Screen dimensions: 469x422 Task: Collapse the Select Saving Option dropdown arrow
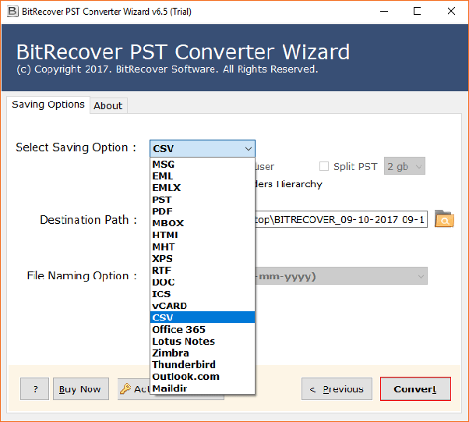coord(248,148)
